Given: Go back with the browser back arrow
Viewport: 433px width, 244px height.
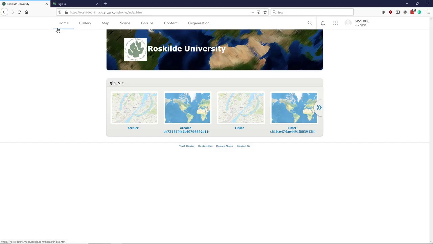Looking at the screenshot, I should pyautogui.click(x=4, y=12).
